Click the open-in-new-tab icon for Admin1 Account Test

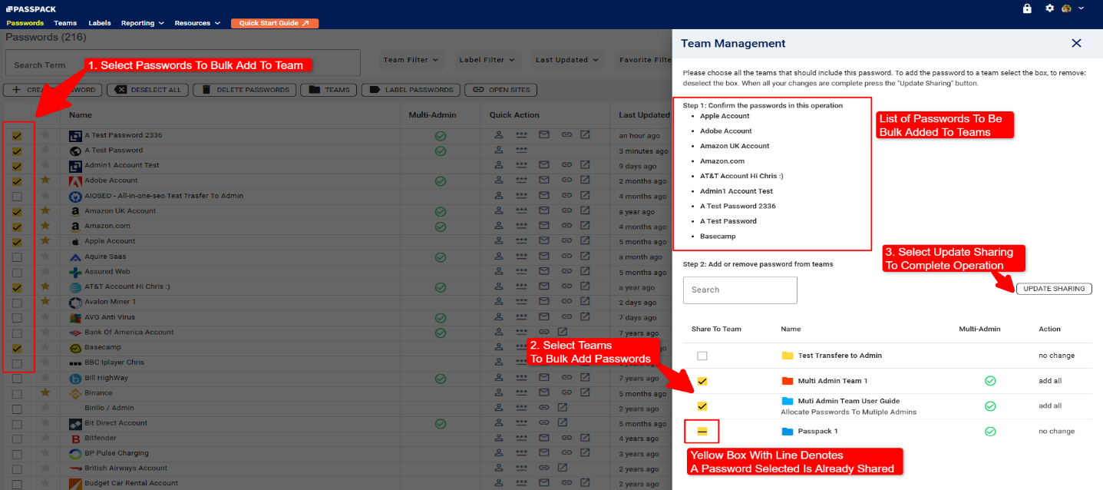tap(585, 165)
